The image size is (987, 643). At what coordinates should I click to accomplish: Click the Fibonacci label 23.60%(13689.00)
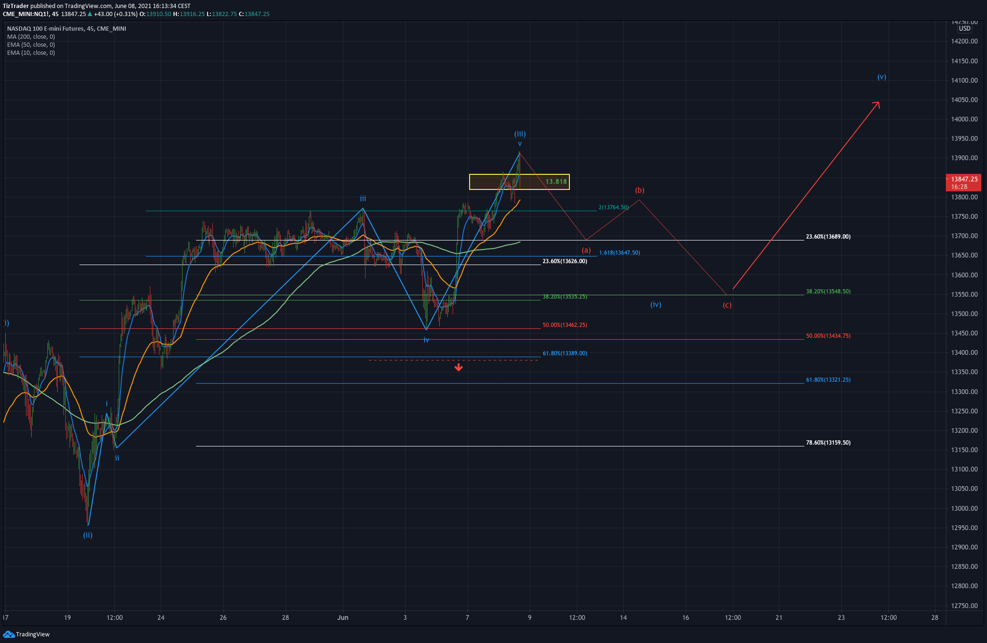click(828, 237)
